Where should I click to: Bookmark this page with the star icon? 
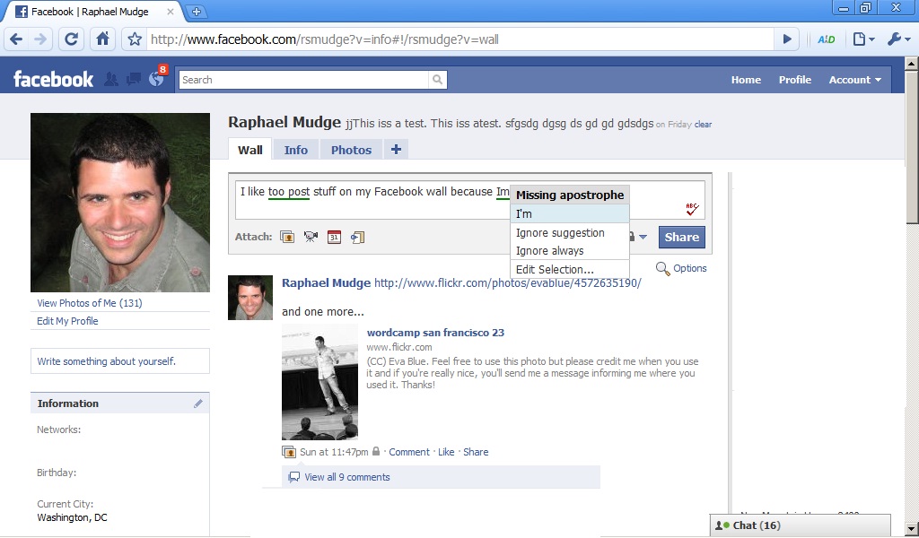(x=135, y=39)
